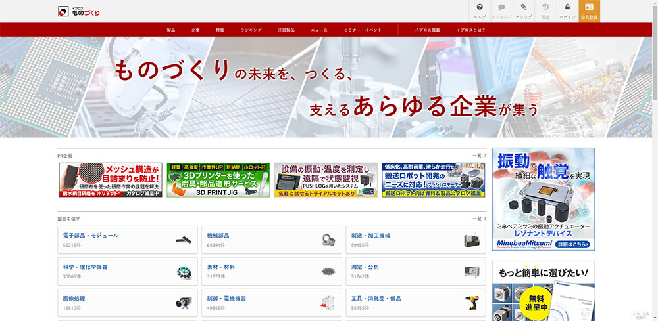Click the ヘルプ help icon
The width and height of the screenshot is (658, 321).
[x=480, y=8]
